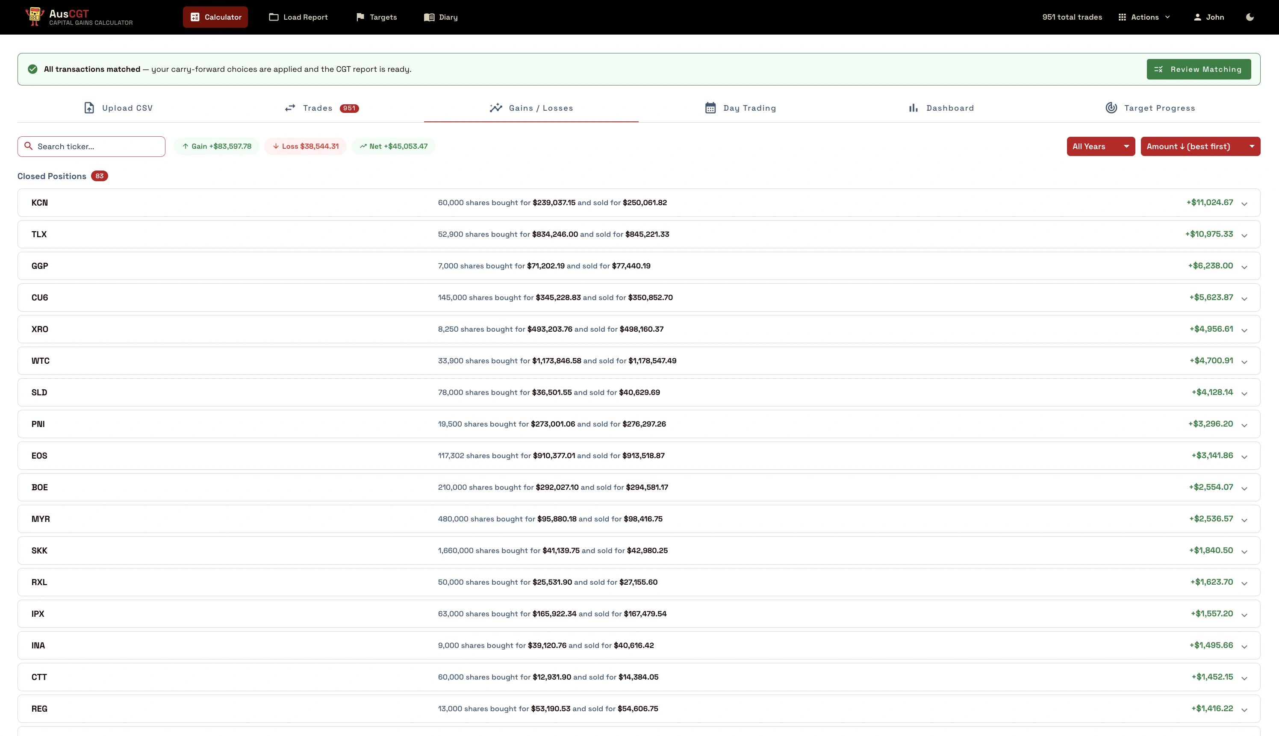The width and height of the screenshot is (1279, 736).
Task: Expand the XRO position row chevron
Action: click(1244, 330)
